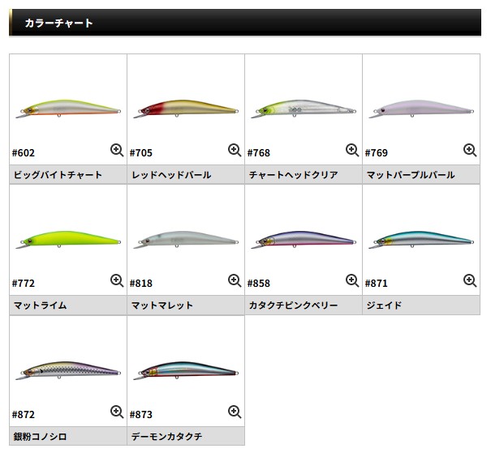491x457 pixels.
Task: Click the magnifier icon for color #872
Action: point(117,412)
